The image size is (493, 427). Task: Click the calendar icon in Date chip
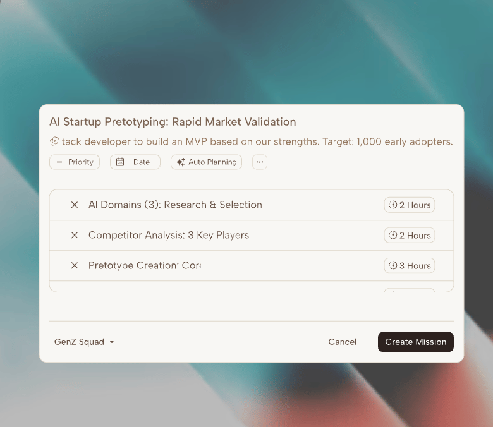[120, 162]
